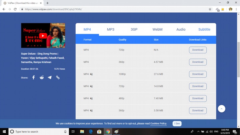Download the muted 1080p 27.6 MB file
This screenshot has width=240, height=135.
[198, 74]
